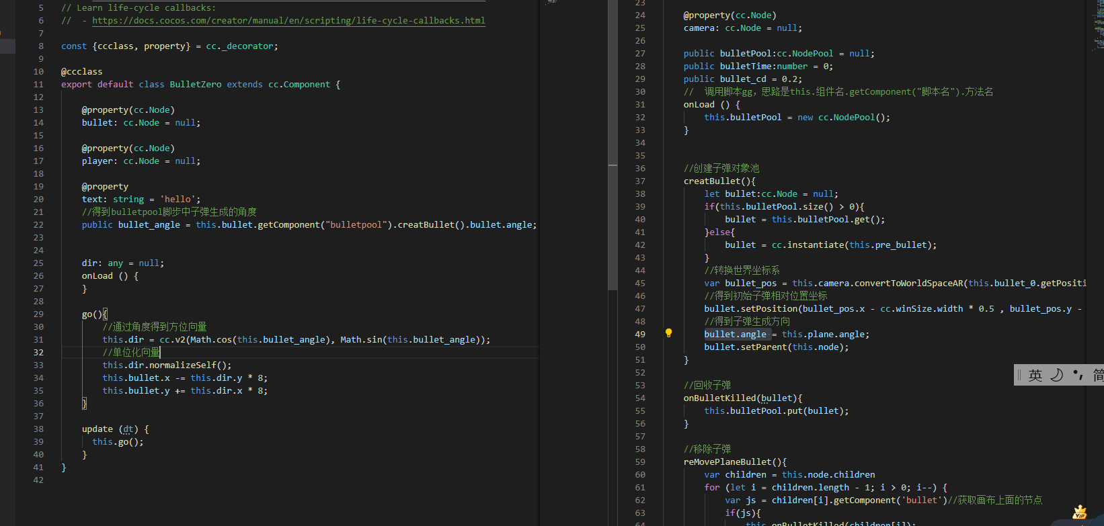Click the //通过角度得到方位向量 comment
The image size is (1104, 526).
(155, 327)
